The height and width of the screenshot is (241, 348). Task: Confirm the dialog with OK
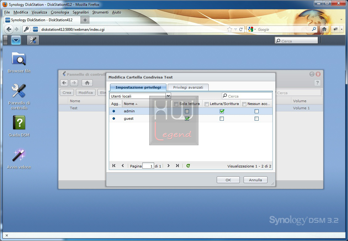click(228, 180)
